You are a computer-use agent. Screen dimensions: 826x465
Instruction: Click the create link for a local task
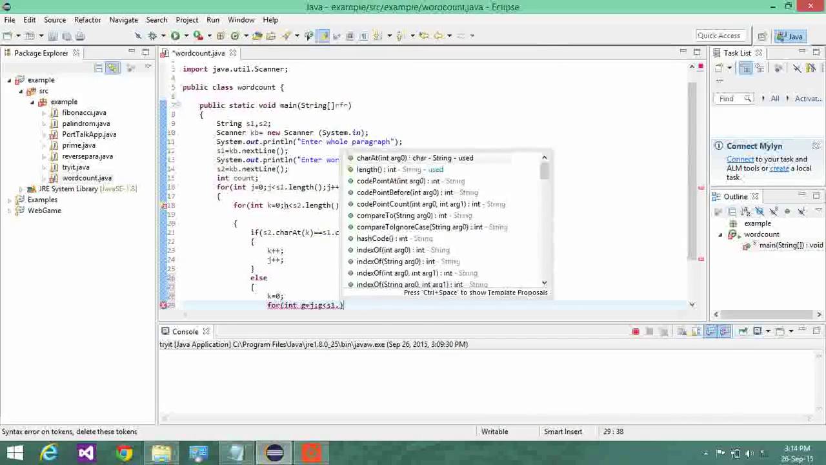779,169
